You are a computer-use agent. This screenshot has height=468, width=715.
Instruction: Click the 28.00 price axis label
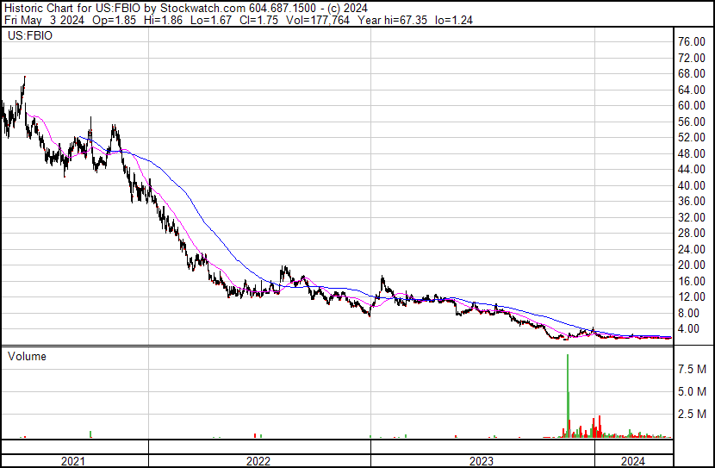point(692,233)
